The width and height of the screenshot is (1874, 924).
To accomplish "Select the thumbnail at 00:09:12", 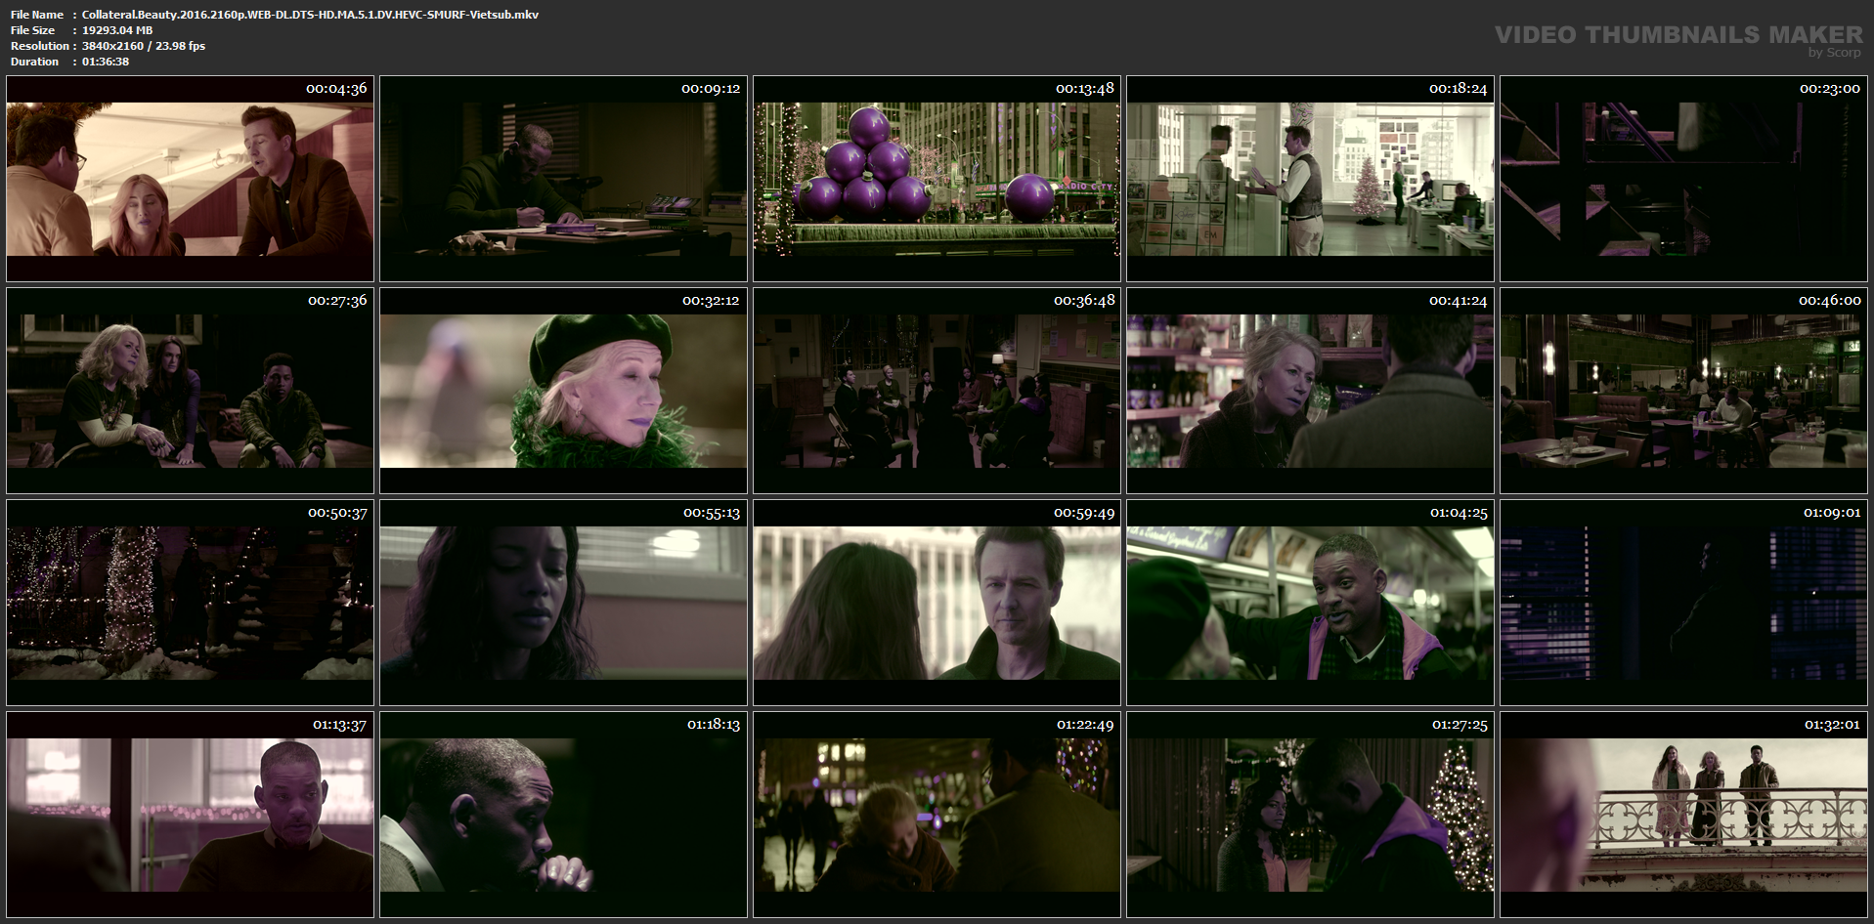I will pyautogui.click(x=563, y=179).
